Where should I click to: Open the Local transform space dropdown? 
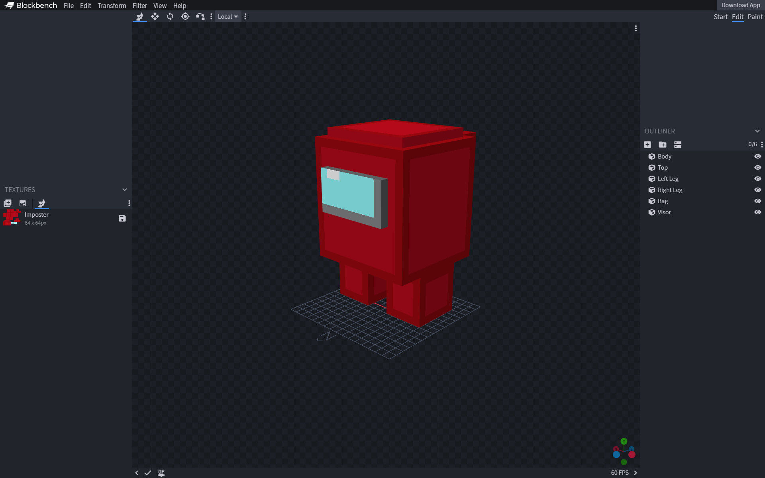228,16
